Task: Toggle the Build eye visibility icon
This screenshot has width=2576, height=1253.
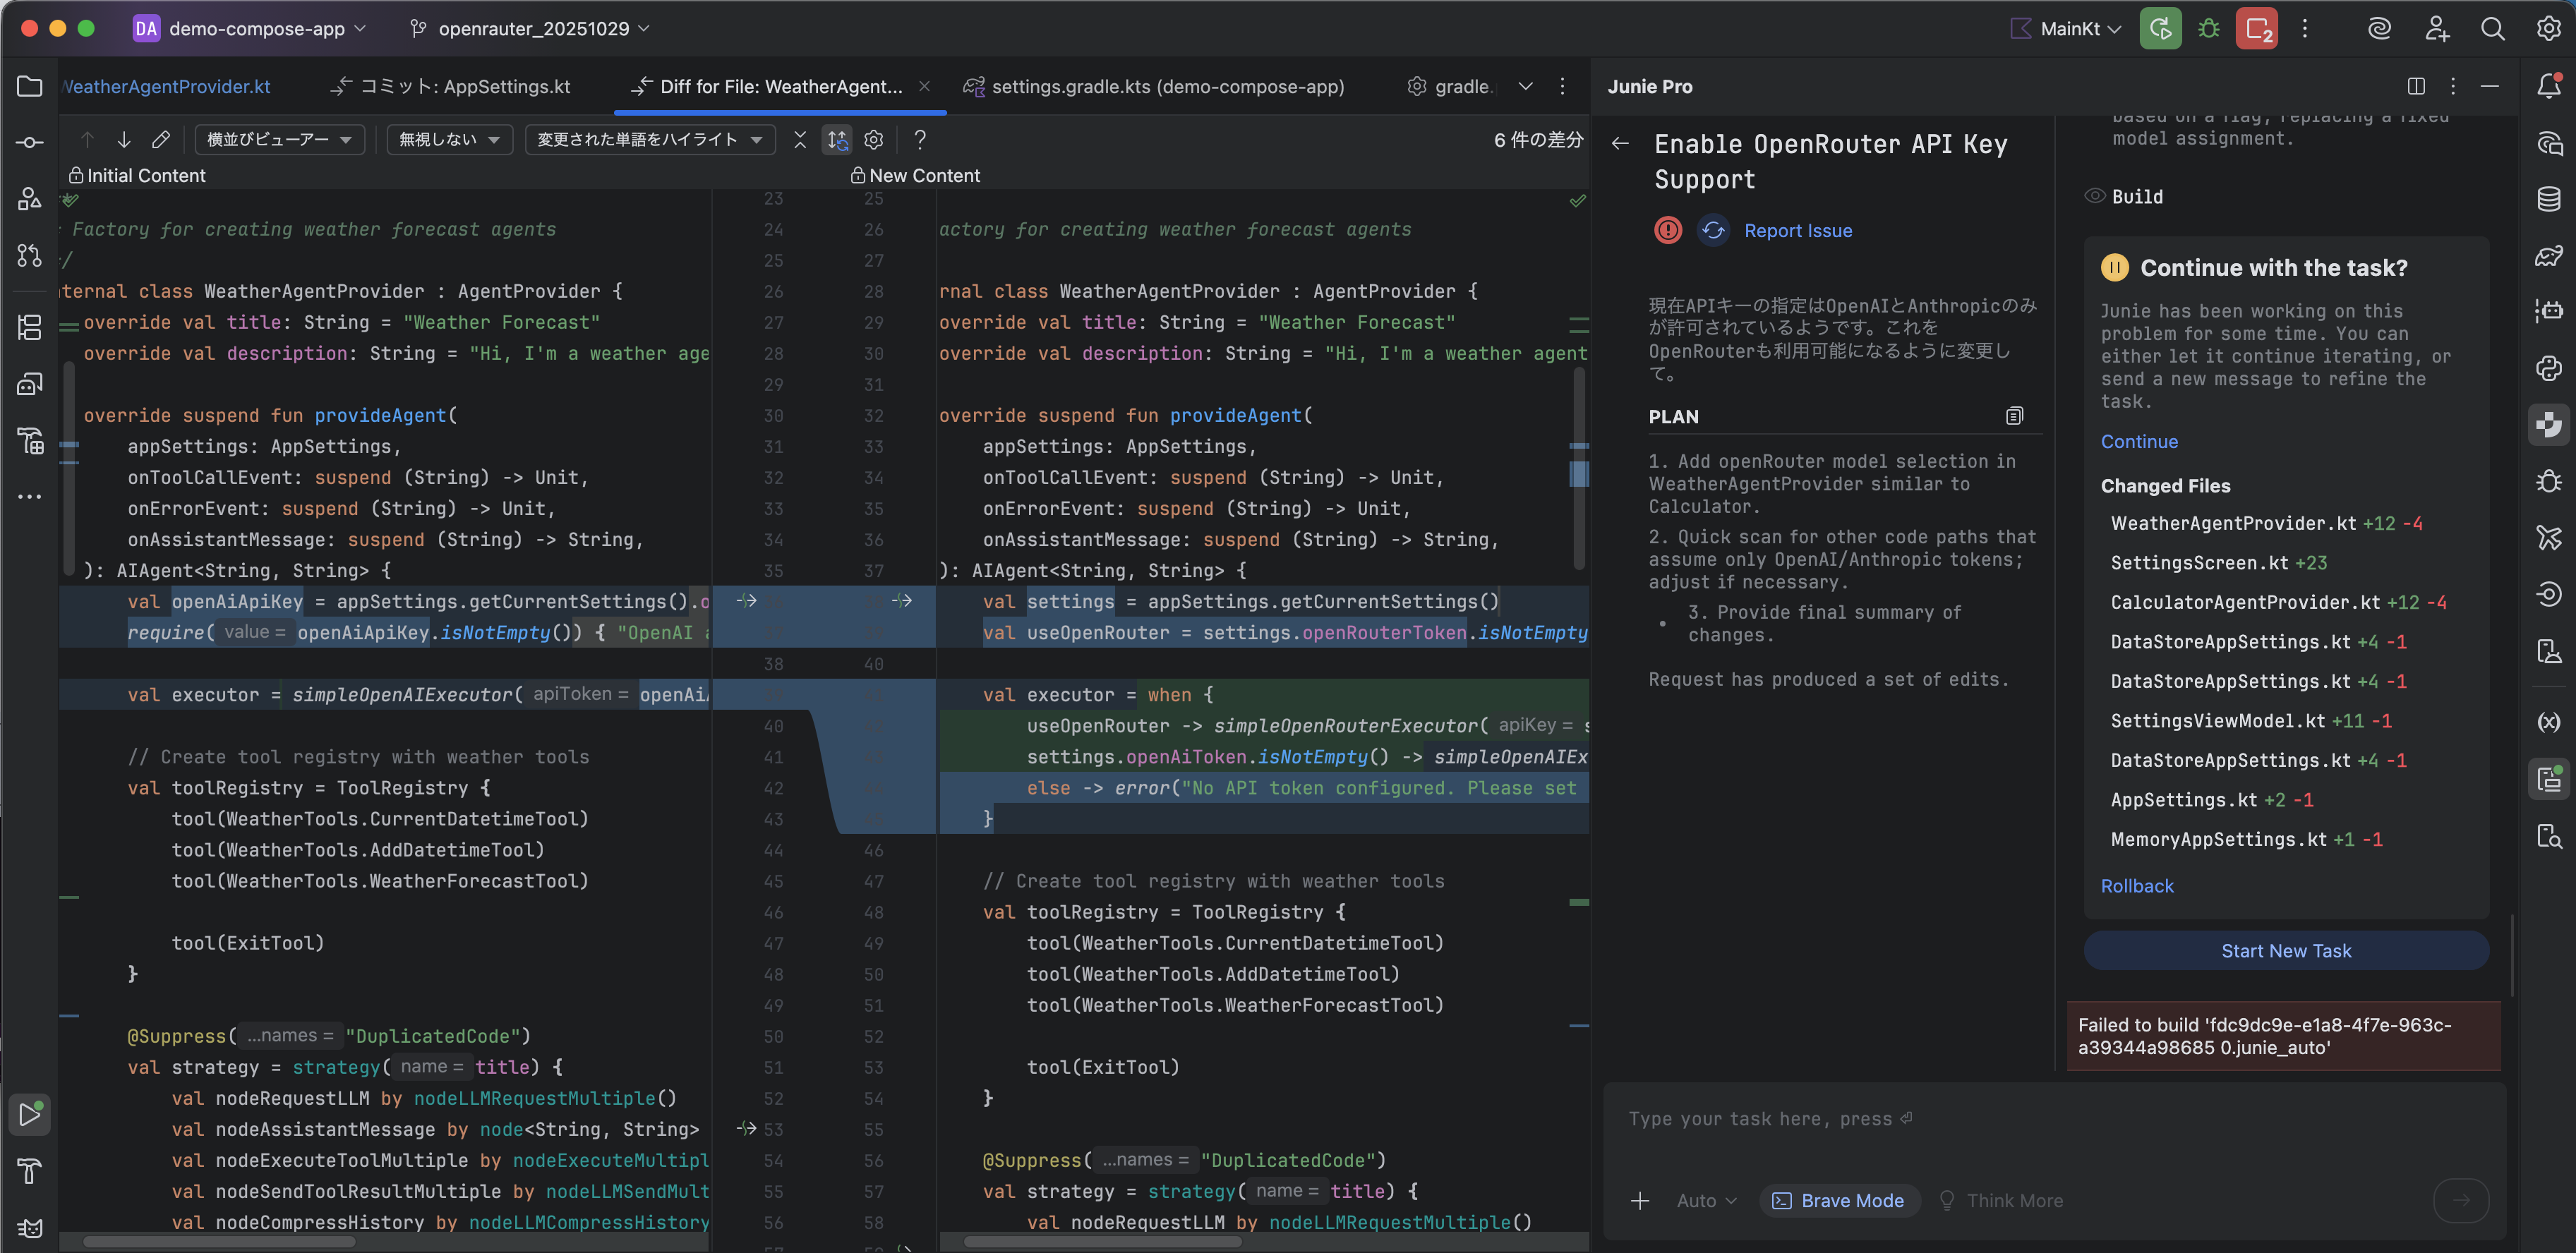Action: 2094,196
